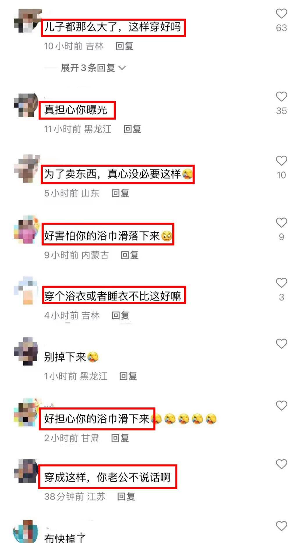Reply to the Jilin comment from 10 hours ago
The height and width of the screenshot is (543, 302).
pyautogui.click(x=124, y=46)
